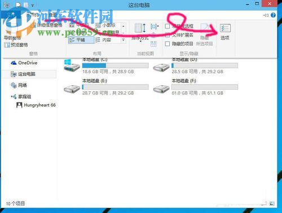The height and width of the screenshot is (213, 282).
Task: Click the new folder quick access icon
Action: (26, 5)
